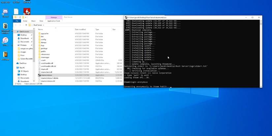272x136 pixels.
Task: Select the steamcmd.exe application file
Action: 46,75
